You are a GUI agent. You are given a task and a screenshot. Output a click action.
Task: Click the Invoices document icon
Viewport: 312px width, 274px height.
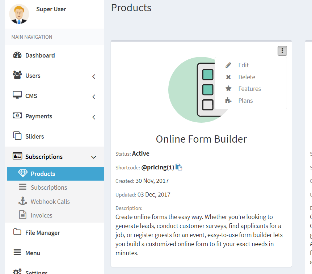coord(23,215)
